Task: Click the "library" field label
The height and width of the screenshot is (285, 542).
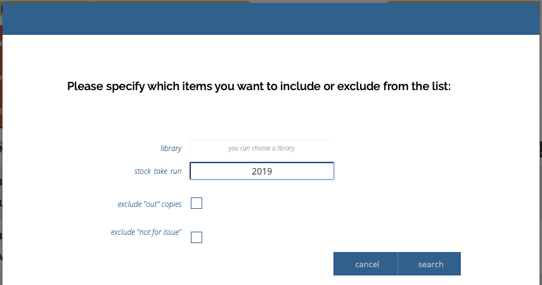Action: pyautogui.click(x=171, y=149)
